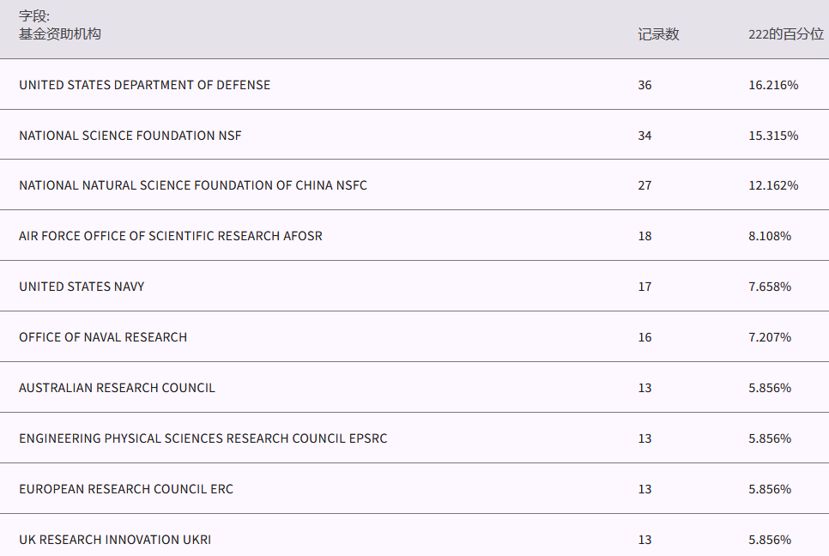Image resolution: width=829 pixels, height=556 pixels.
Task: Click NATIONAL NATURAL SCIENCE FOUNDATION OF CHINA NSFC
Action: pos(193,185)
